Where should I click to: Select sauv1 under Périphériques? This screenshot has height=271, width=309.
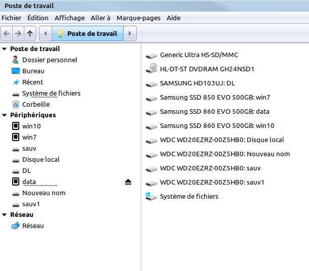point(31,204)
